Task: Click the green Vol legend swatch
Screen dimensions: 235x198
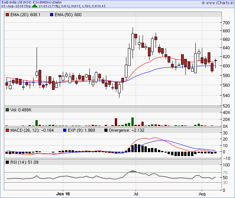Action: 7,110
